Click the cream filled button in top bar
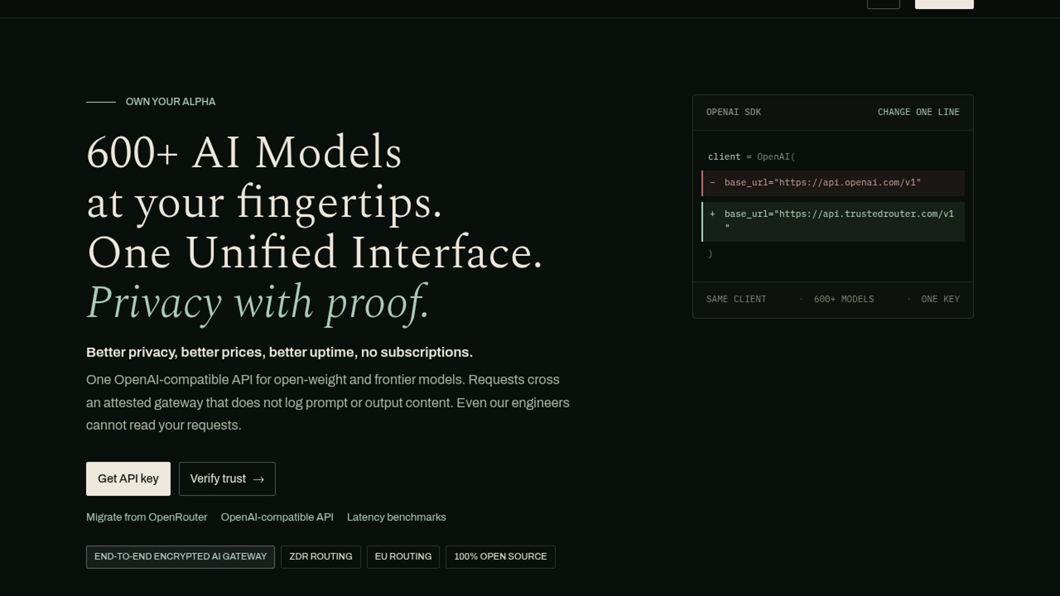Screen dimensions: 1060x596 (944, 4)
